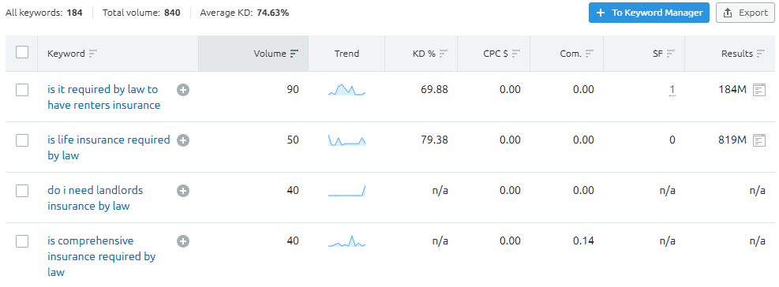Sort by Com. column header
The height and width of the screenshot is (287, 779).
coord(577,54)
